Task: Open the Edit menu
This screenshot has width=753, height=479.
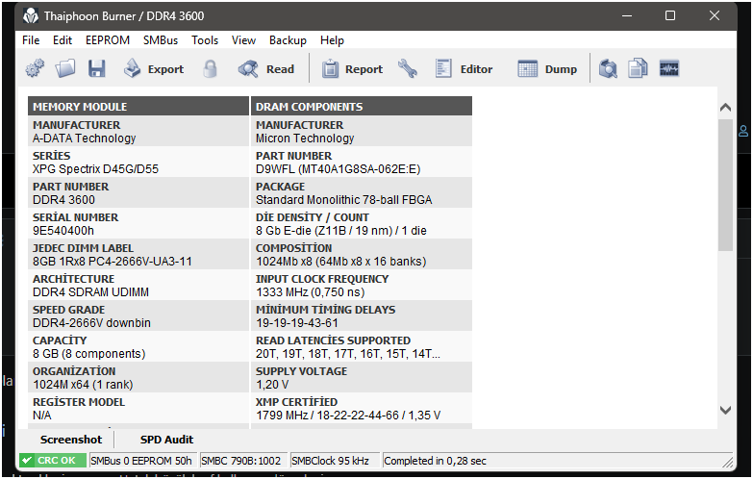Action: [x=63, y=40]
